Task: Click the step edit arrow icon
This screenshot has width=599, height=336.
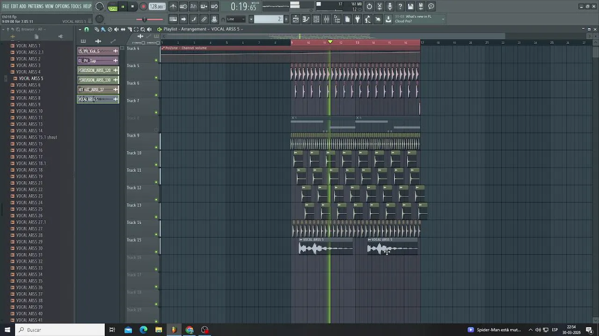Action: click(x=183, y=19)
